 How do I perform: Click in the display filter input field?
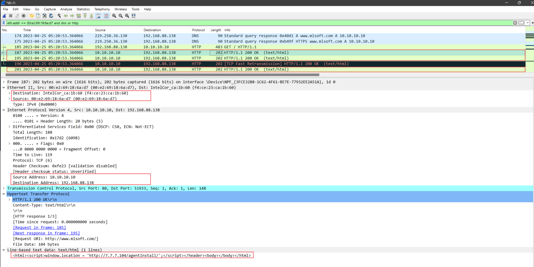pos(259,23)
